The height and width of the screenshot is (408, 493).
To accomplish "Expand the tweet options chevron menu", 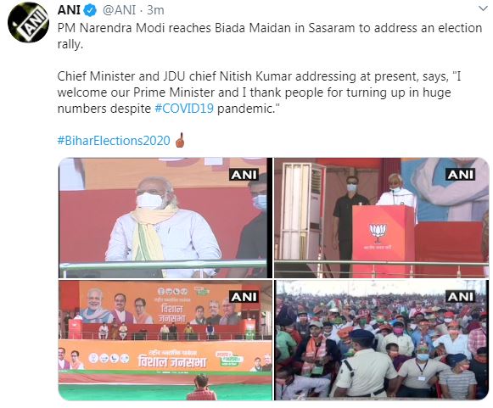I will [x=483, y=8].
